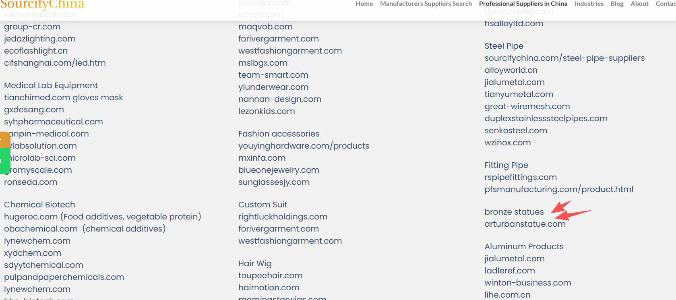This screenshot has height=300, width=676.
Task: Open syhpharmaceutical.com
Action: (54, 122)
